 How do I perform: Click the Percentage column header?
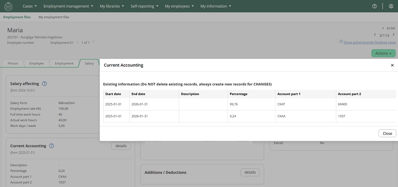click(239, 94)
